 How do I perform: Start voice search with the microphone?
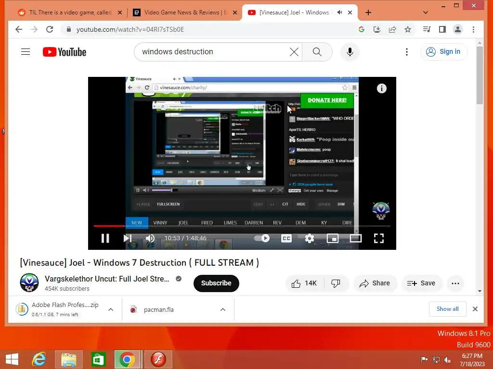[350, 52]
